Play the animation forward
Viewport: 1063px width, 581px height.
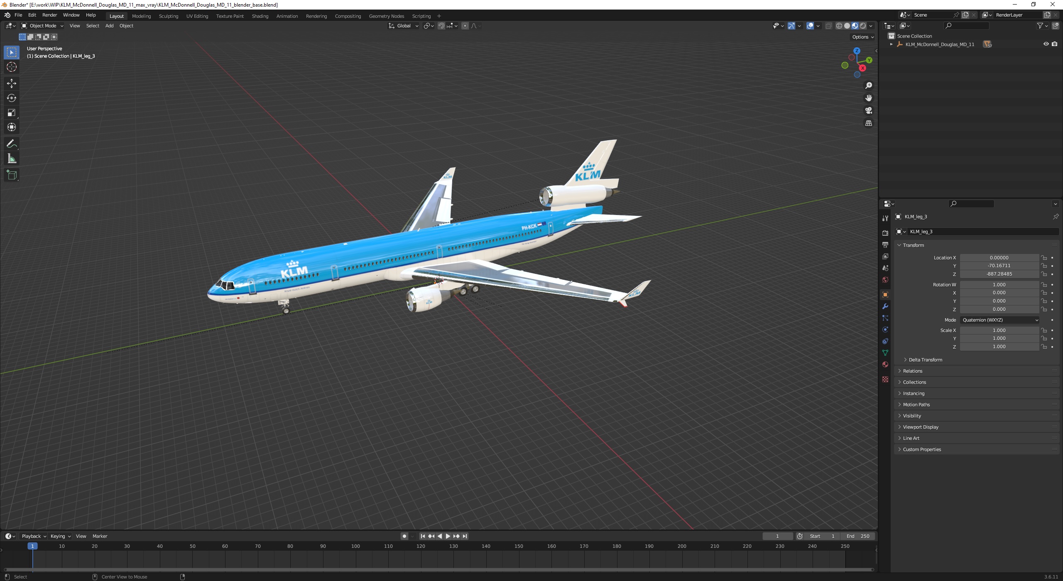[x=448, y=536]
